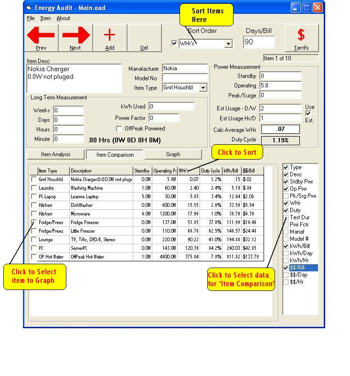Check the DishWasher row checkbox
The image size is (350, 376).
34,205
